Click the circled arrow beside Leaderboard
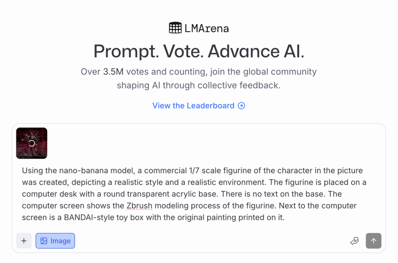 241,106
